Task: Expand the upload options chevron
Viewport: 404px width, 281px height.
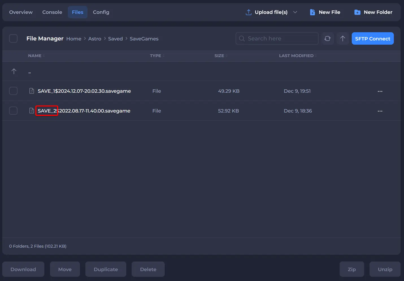Action: click(295, 12)
